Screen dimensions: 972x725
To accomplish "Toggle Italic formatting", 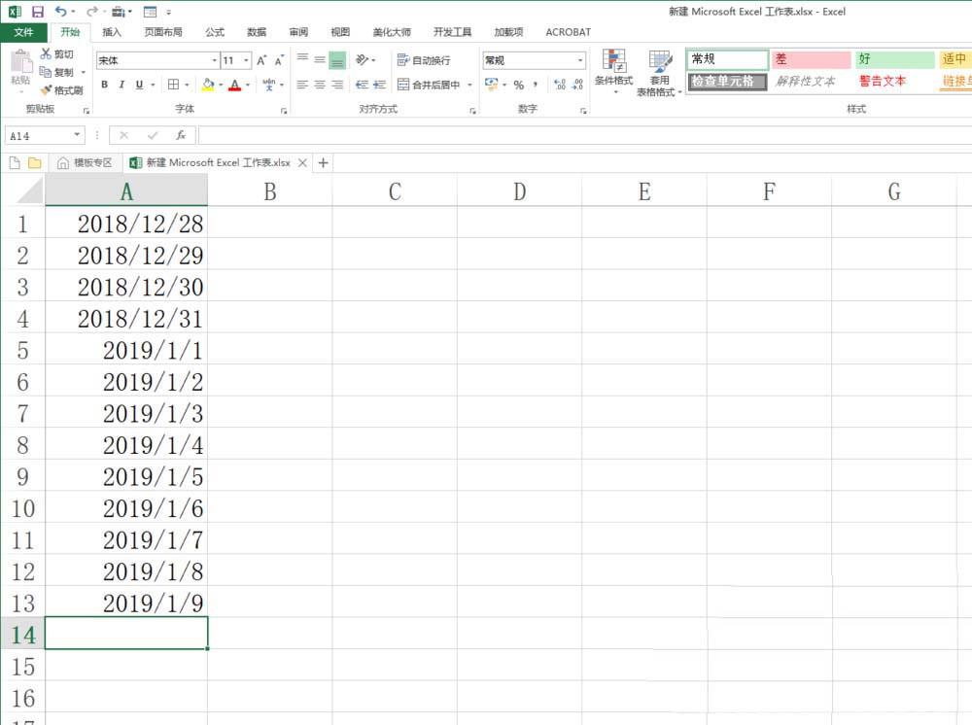I will (122, 85).
